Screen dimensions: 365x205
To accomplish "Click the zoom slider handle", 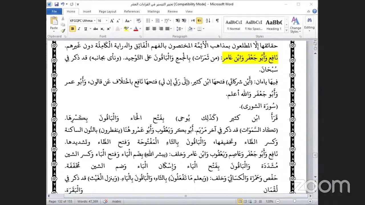I will click(x=295, y=201).
